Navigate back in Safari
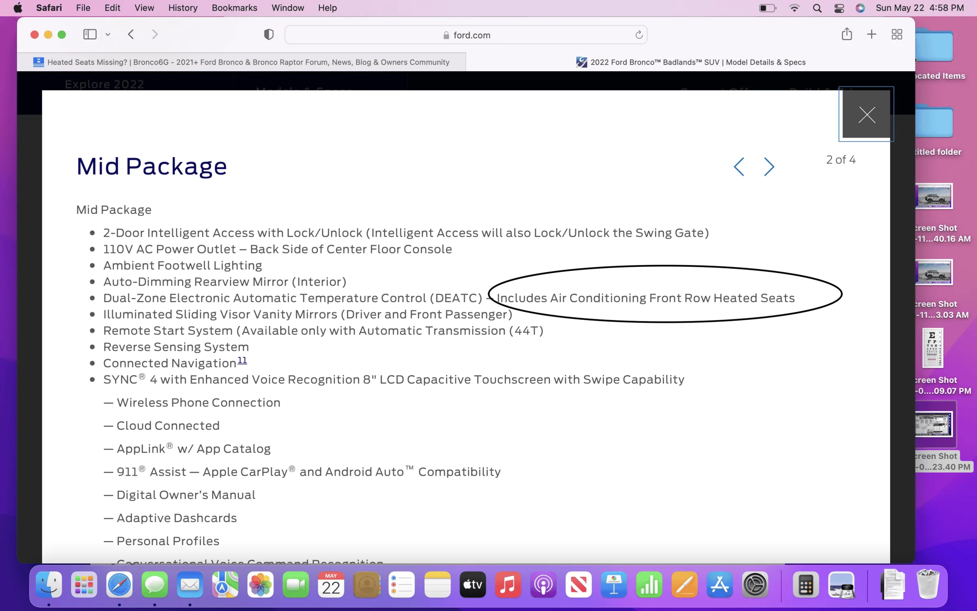The height and width of the screenshot is (611, 977). click(131, 35)
